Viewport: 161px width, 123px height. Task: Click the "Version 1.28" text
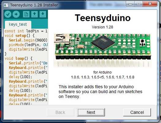pos(102,27)
